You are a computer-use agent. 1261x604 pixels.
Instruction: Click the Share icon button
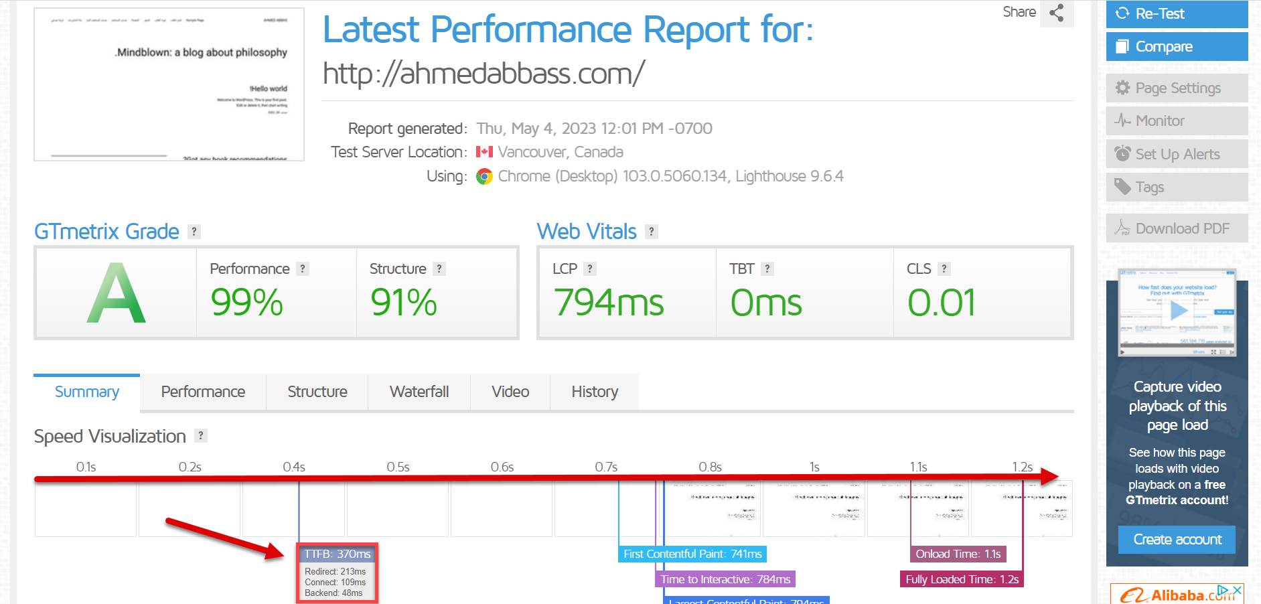point(1057,13)
